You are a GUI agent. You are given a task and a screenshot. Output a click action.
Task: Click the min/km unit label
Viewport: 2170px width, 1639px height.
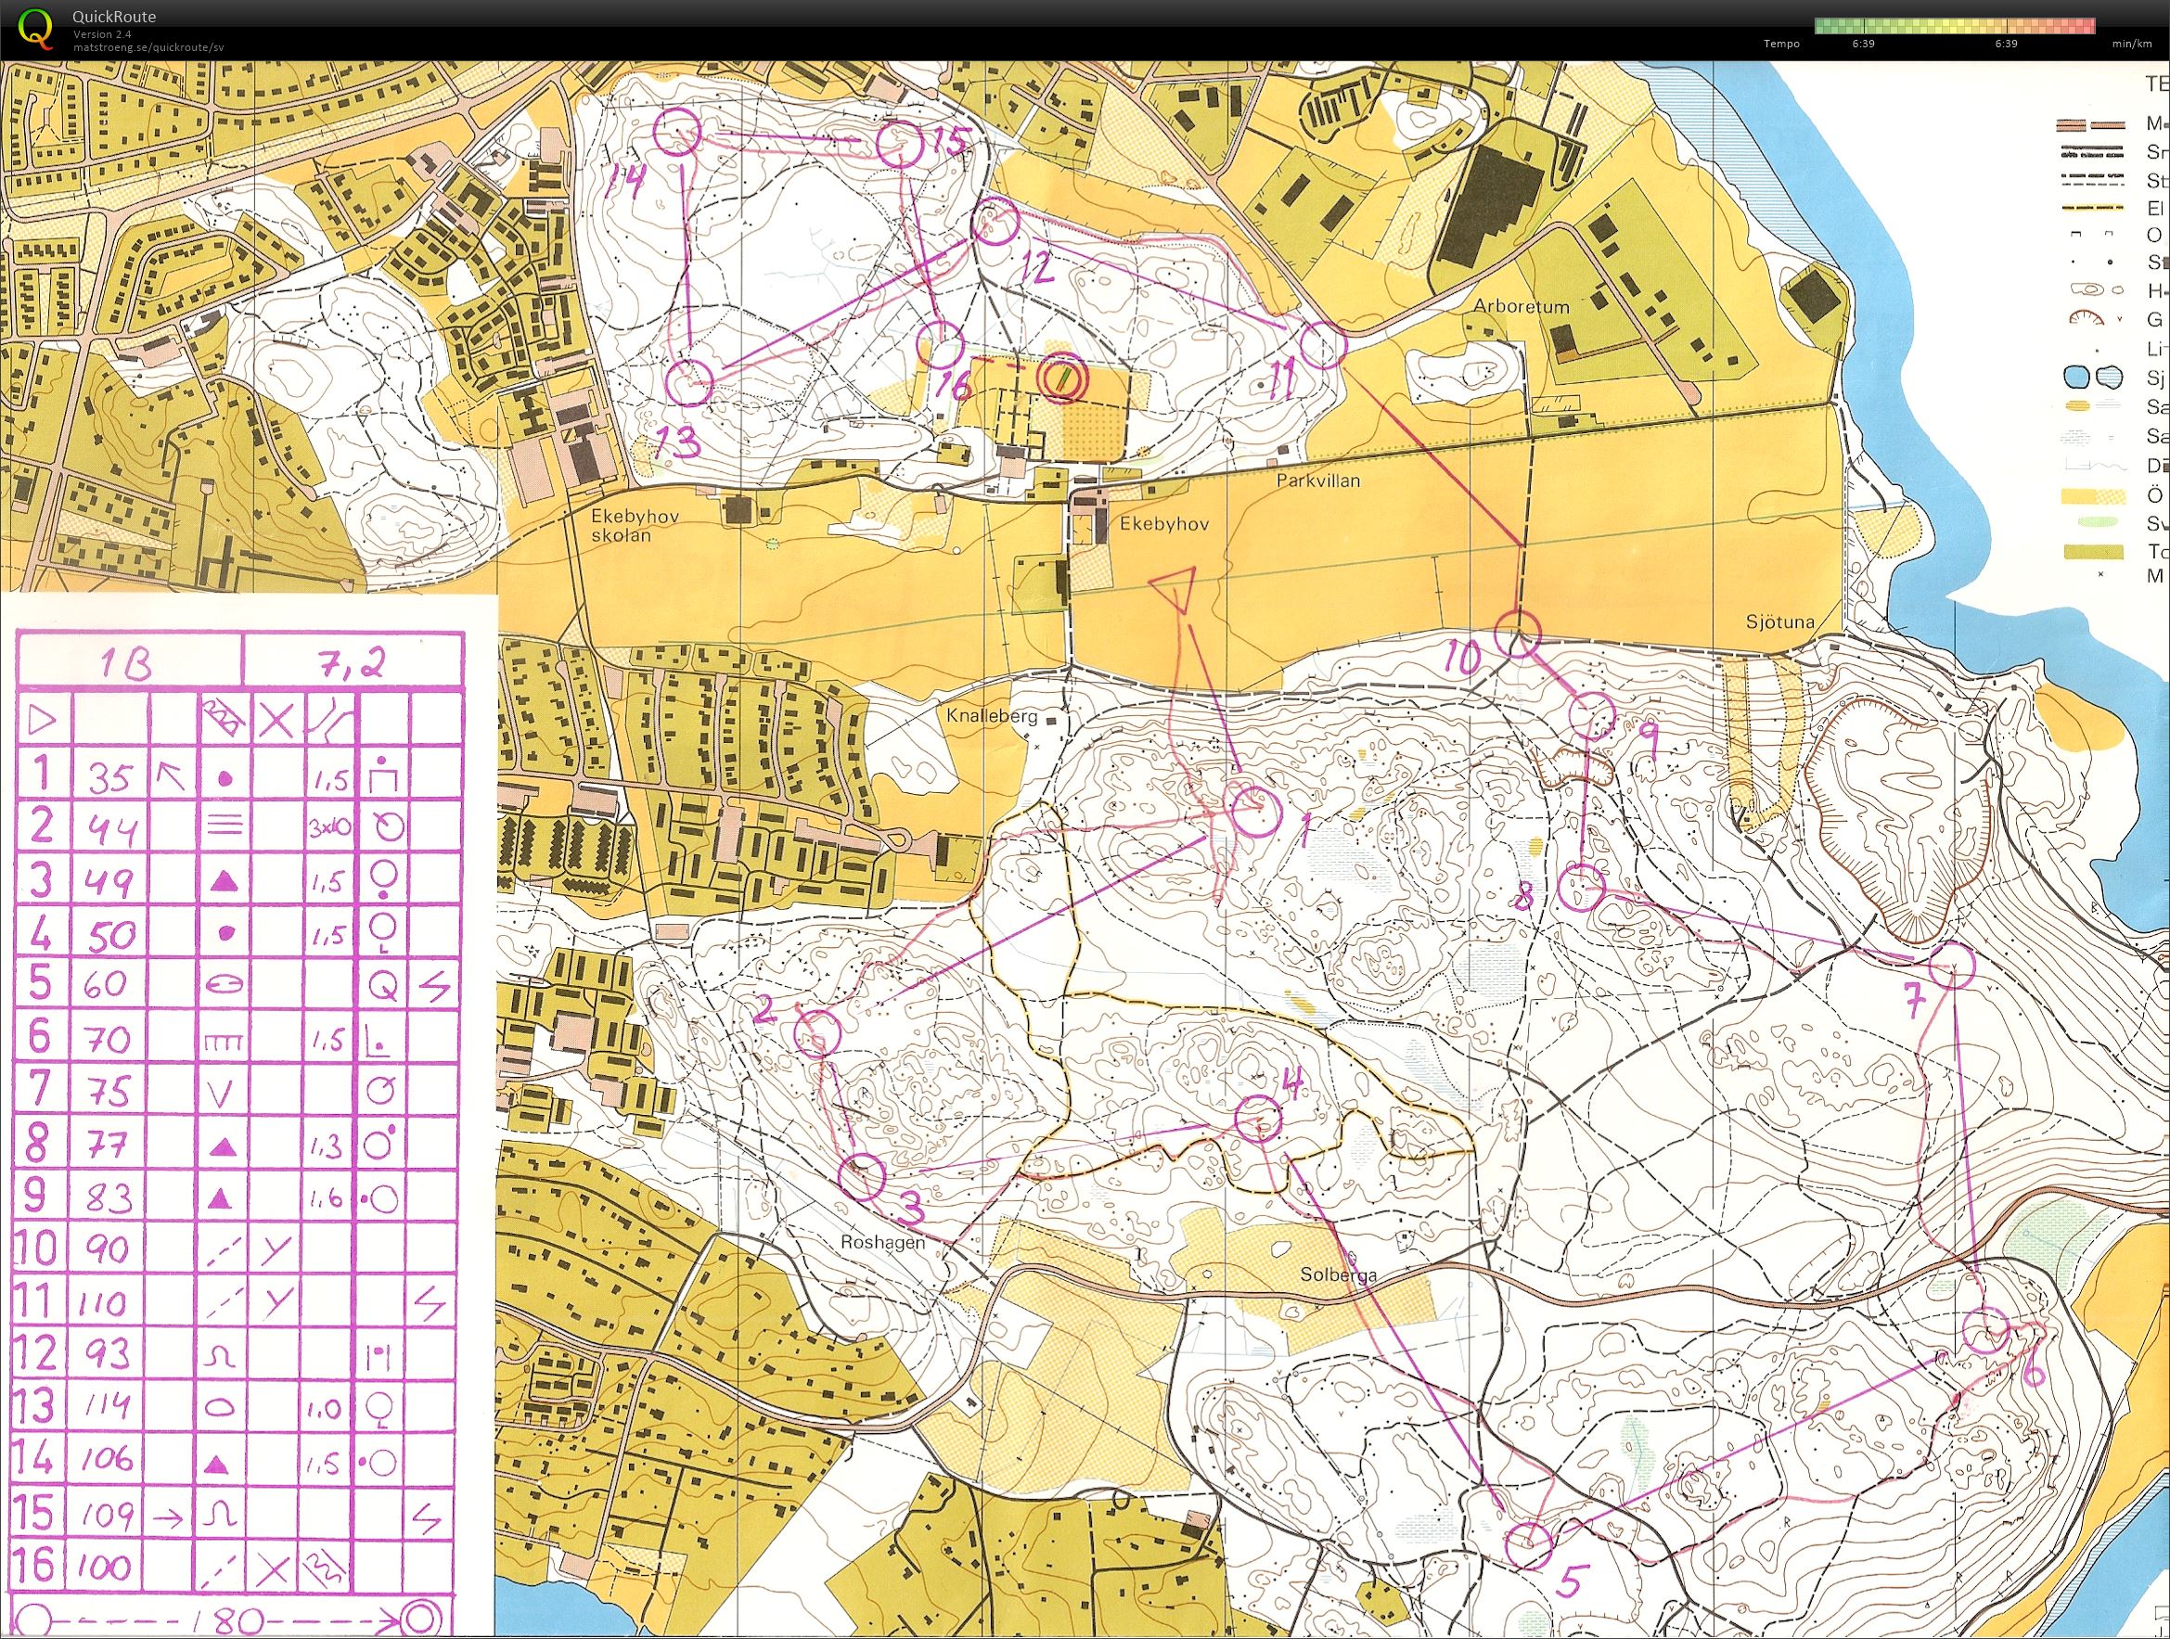[2132, 45]
